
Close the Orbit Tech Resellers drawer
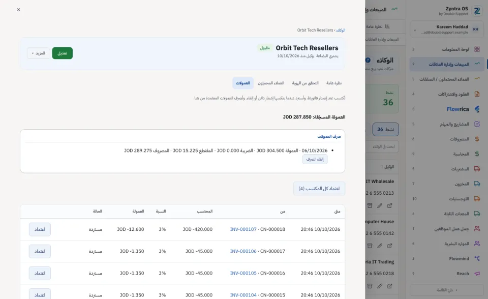tap(18, 10)
